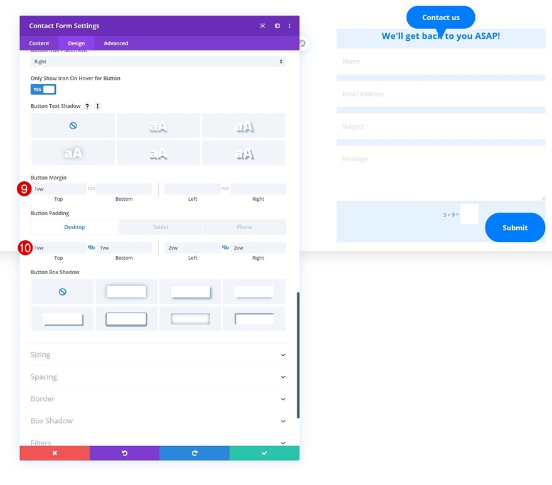Click the Subject field in form
Viewport: 552px width, 485px height.
pos(441,127)
